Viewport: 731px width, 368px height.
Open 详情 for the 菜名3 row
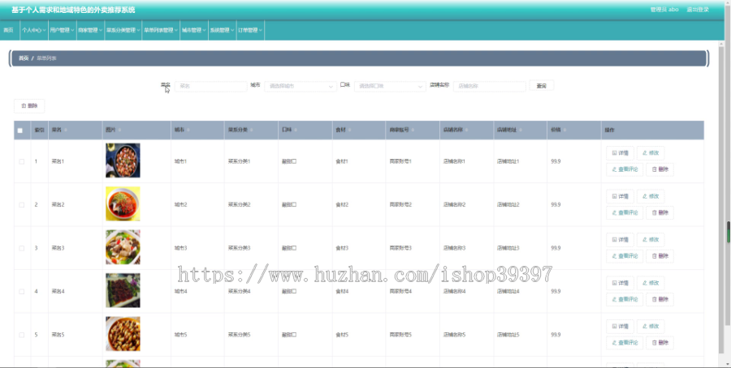point(620,239)
